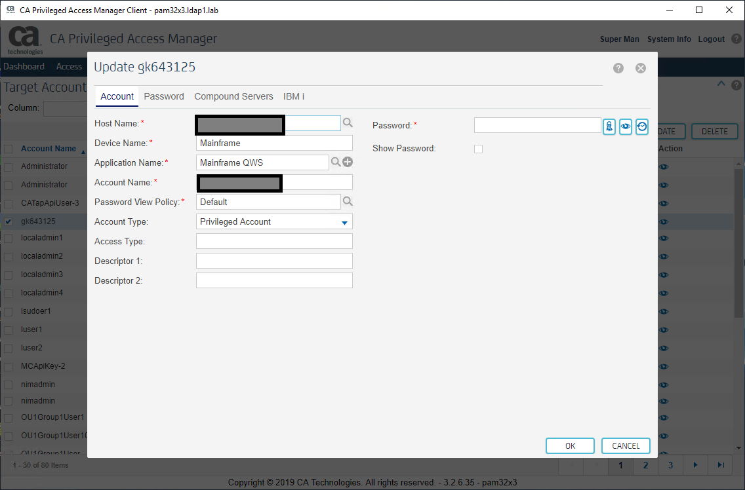The image size is (745, 490).
Task: Click the show password eye icon beside Password field
Action: [626, 126]
